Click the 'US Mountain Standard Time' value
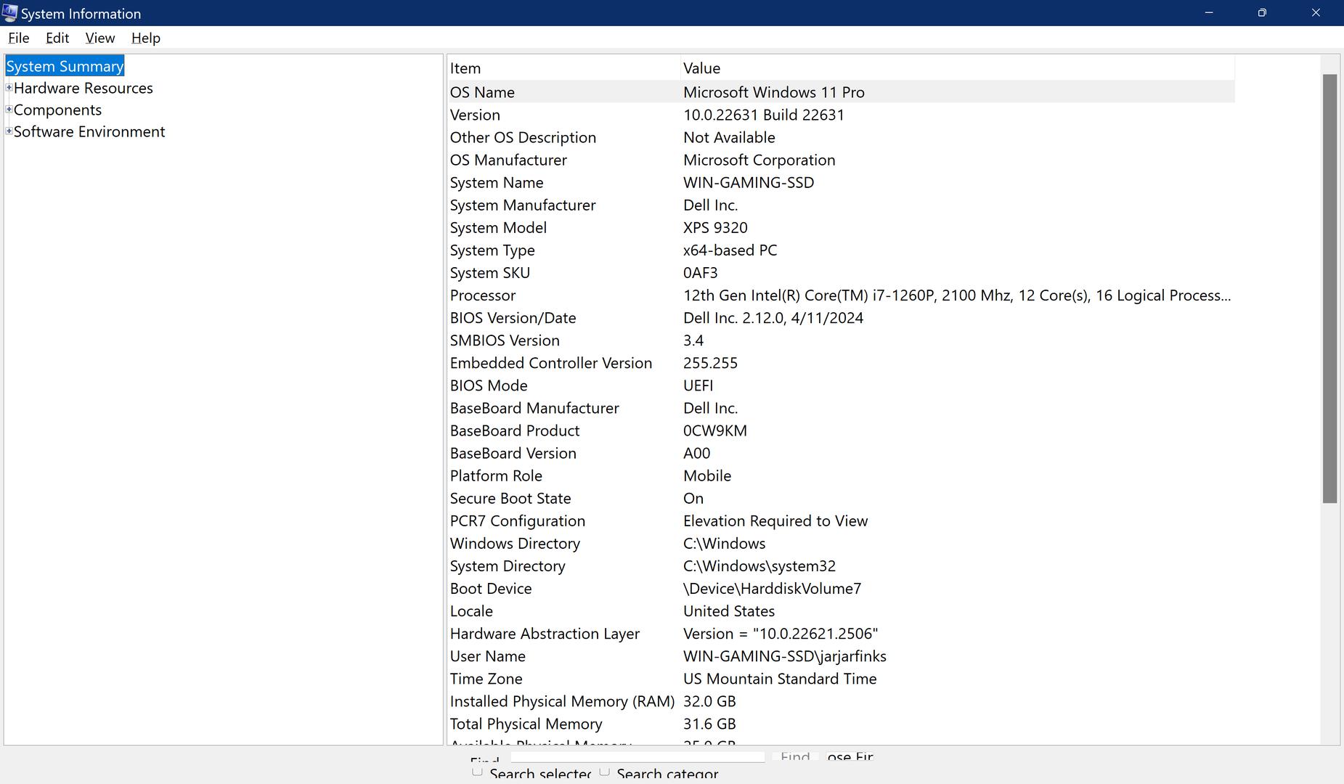The image size is (1344, 784). (x=780, y=677)
